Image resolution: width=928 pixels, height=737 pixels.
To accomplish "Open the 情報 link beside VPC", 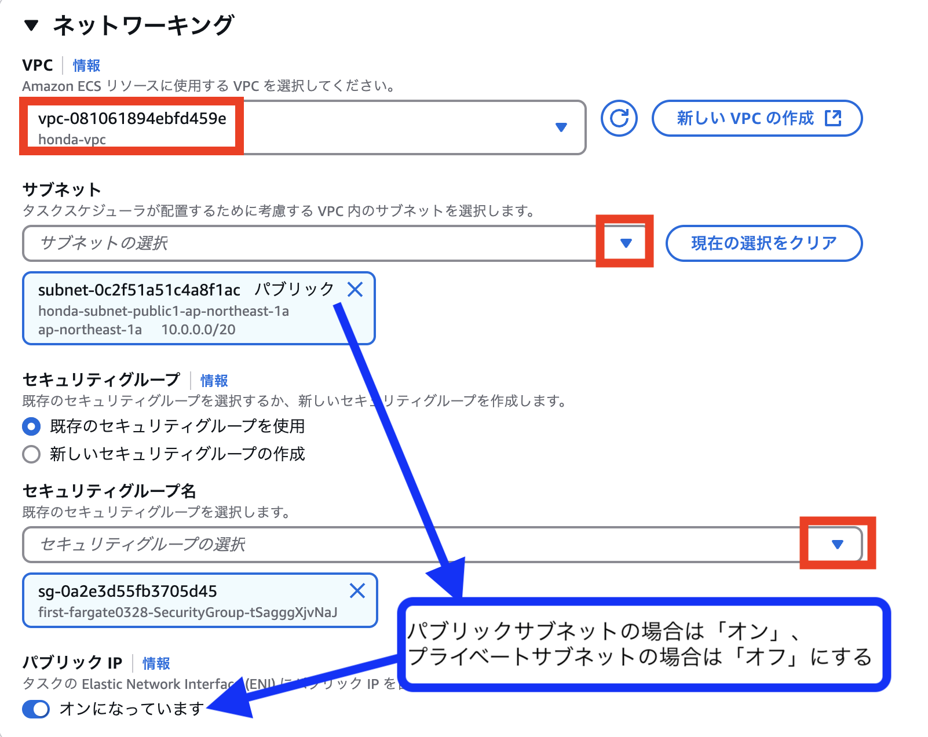I will [x=85, y=65].
